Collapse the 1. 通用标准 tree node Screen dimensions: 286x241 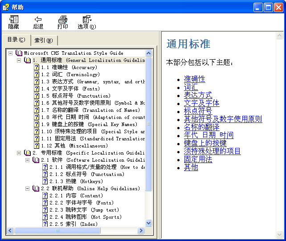(x=19, y=61)
